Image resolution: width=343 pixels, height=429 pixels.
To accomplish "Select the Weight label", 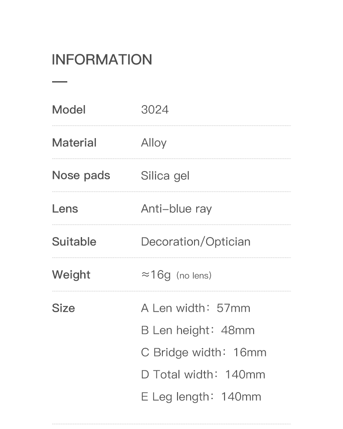I will [71, 275].
